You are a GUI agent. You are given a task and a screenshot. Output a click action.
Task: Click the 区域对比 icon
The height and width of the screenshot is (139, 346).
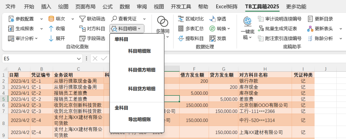pos(181,19)
